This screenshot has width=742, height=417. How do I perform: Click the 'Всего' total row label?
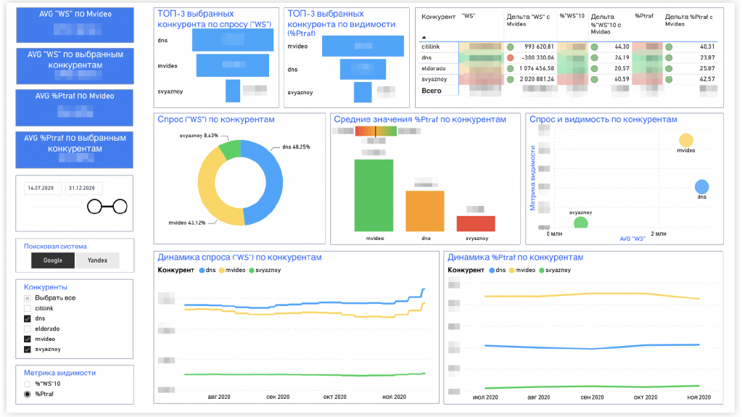432,91
